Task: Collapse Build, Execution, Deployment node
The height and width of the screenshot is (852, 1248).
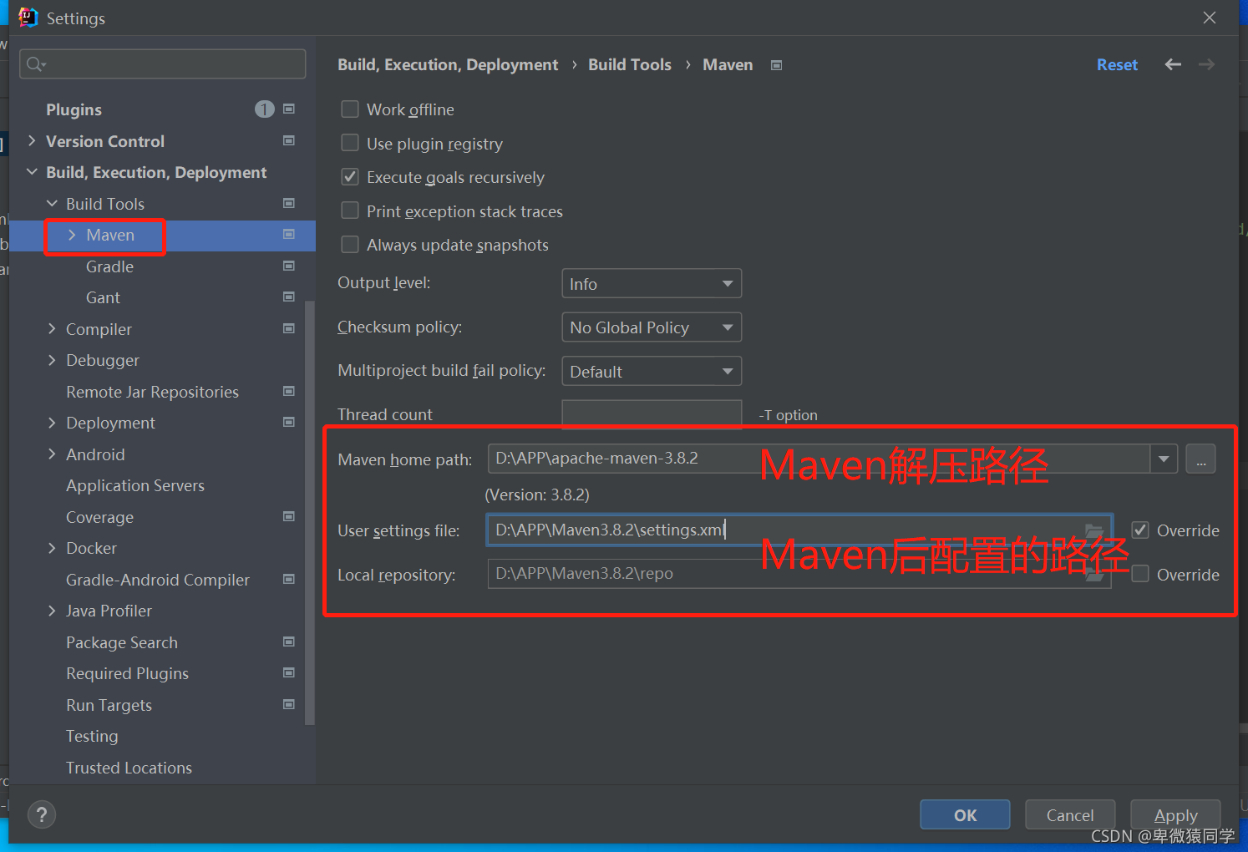Action: point(32,172)
